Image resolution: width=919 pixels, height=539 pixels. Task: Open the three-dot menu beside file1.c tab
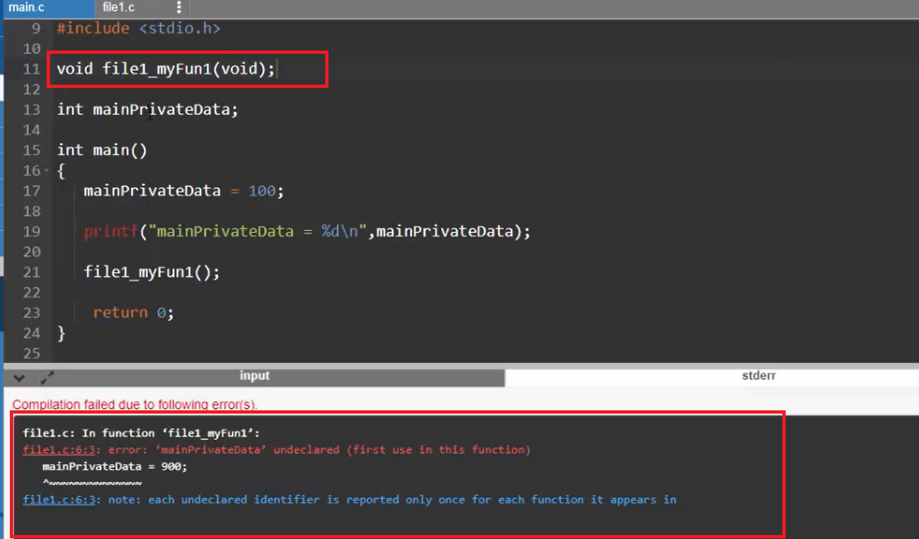pyautogui.click(x=179, y=7)
